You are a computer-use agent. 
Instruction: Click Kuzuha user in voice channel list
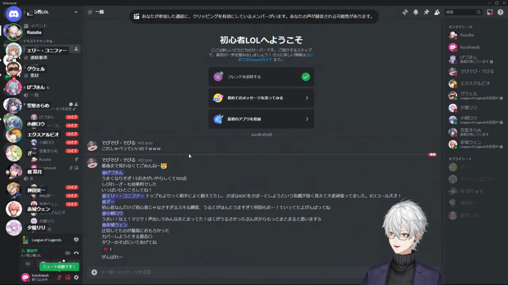[x=45, y=160]
